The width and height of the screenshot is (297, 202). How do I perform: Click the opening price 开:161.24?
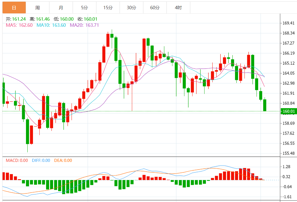tap(16, 19)
